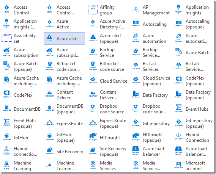Viewport: 216px width, 174px height.
Task: Click the 'Machine Learnin...' truncated label
Action: (66, 166)
